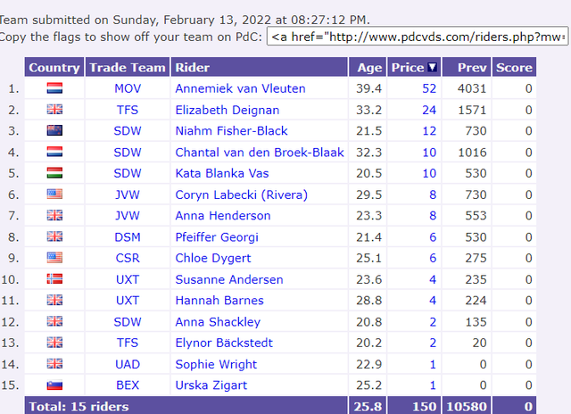Click the Norwegian flag beside Susanne Andersen
The image size is (571, 414).
click(54, 279)
